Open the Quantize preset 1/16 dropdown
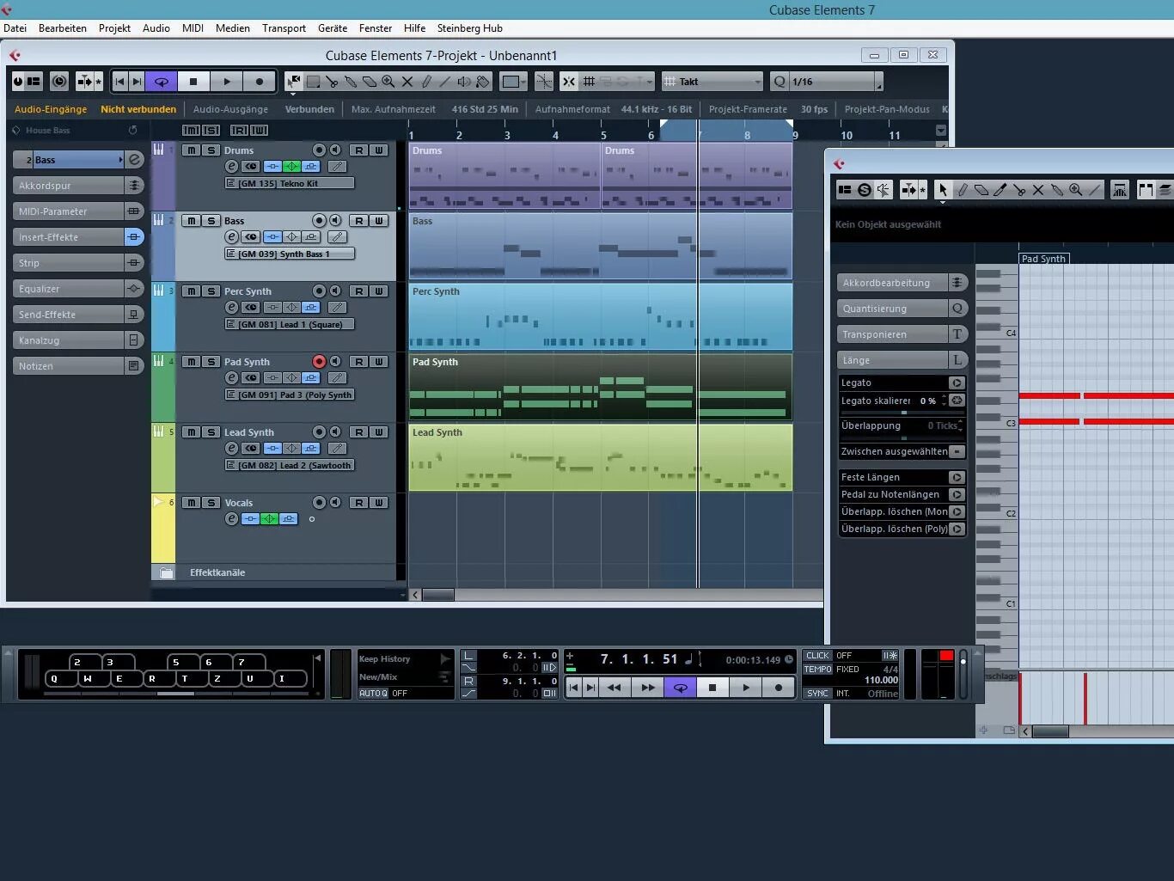 pyautogui.click(x=825, y=81)
